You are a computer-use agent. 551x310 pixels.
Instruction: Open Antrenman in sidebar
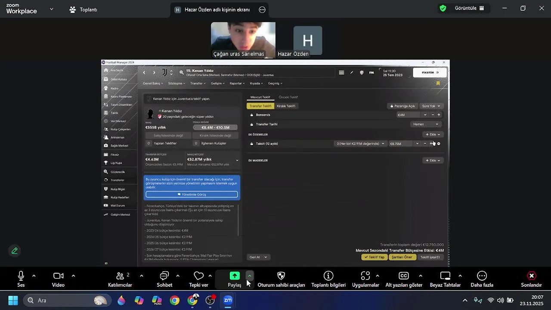point(118,137)
